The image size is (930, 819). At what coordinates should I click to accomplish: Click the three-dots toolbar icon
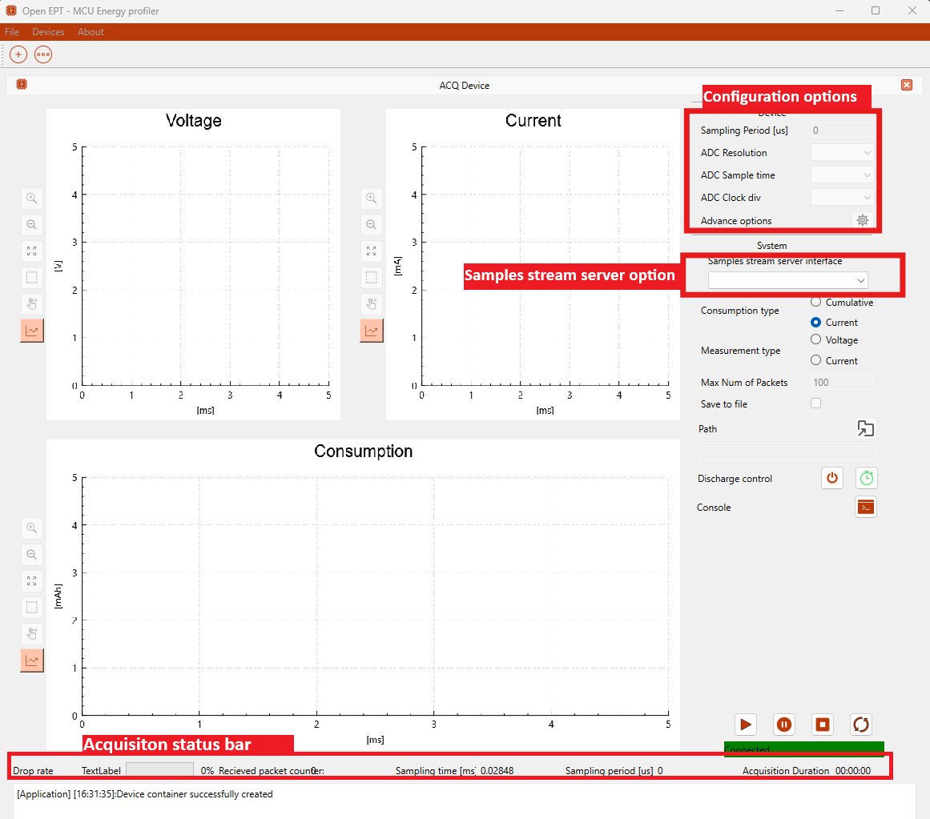pyautogui.click(x=43, y=54)
